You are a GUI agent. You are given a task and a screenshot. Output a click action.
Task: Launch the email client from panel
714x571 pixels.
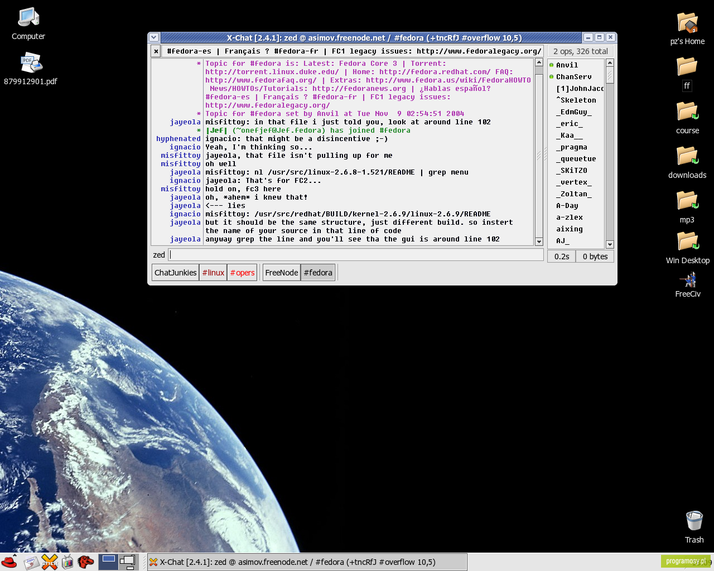31,562
